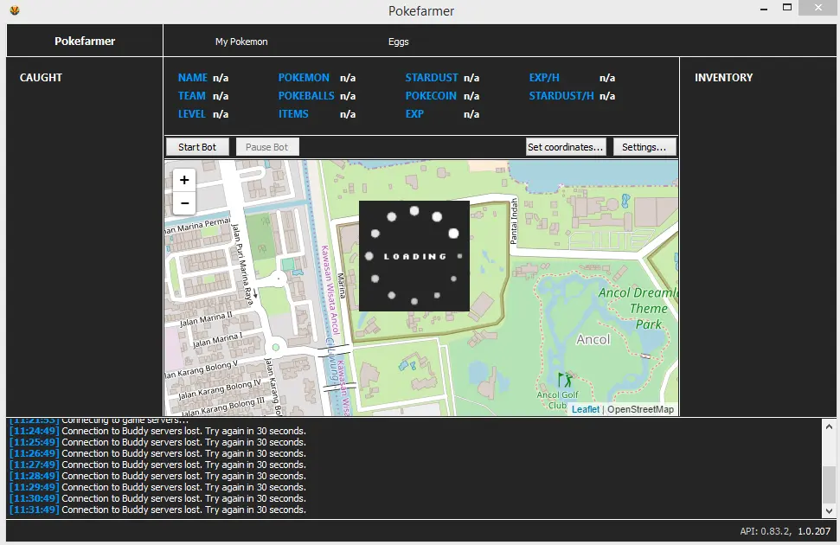Click the POKEBALLS stat label
The width and height of the screenshot is (840, 545).
pyautogui.click(x=306, y=96)
